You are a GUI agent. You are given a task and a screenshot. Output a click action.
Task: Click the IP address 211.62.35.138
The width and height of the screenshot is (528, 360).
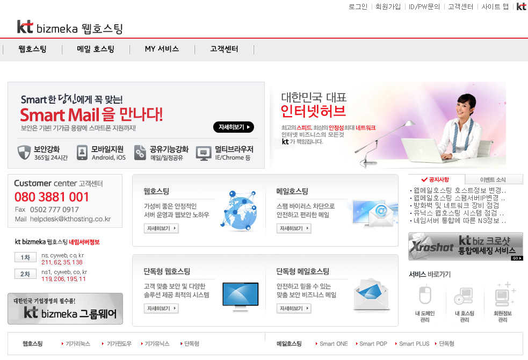62,262
